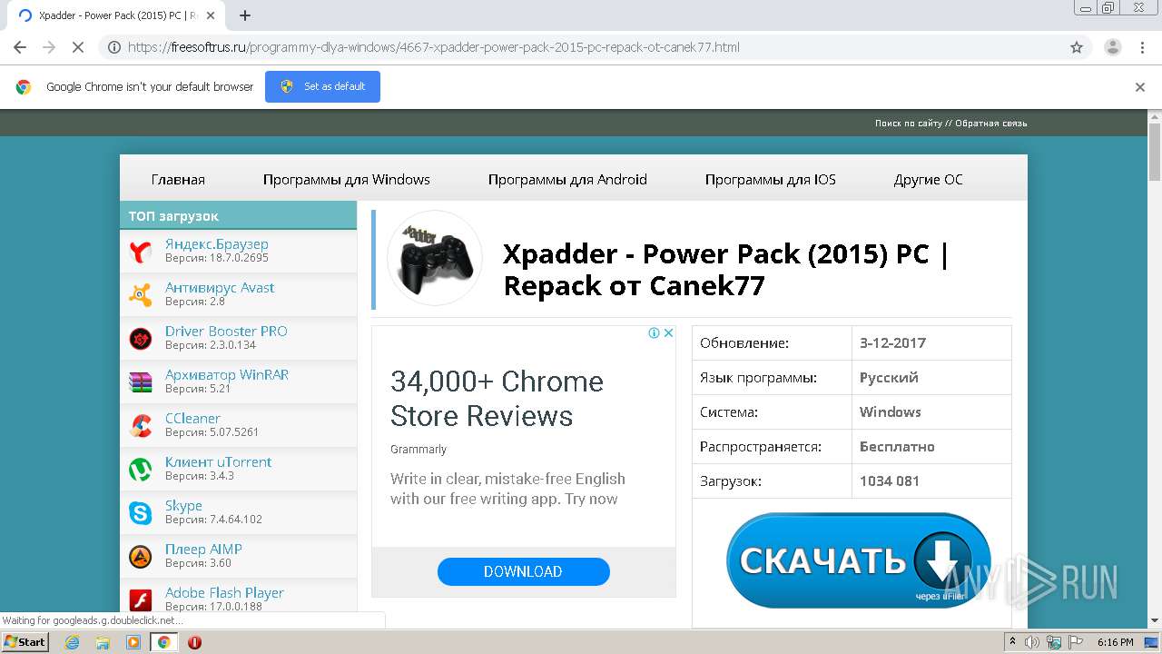This screenshot has height=654, width=1162.
Task: Open Программы для IOS menu
Action: [x=771, y=180]
